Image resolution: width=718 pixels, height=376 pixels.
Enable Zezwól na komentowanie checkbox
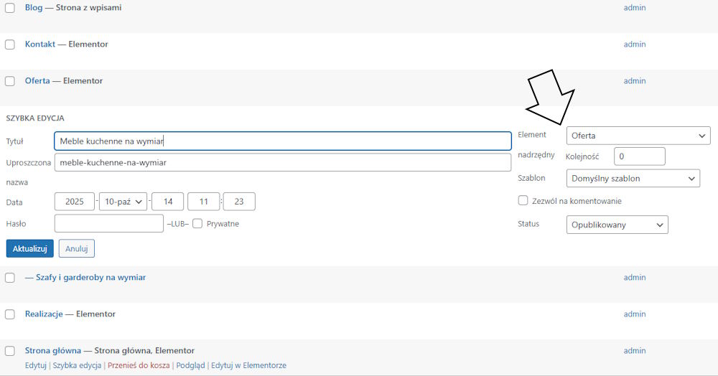tap(523, 201)
